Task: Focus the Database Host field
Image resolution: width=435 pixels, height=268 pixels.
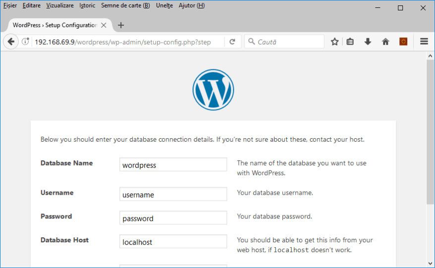Action: (173, 242)
